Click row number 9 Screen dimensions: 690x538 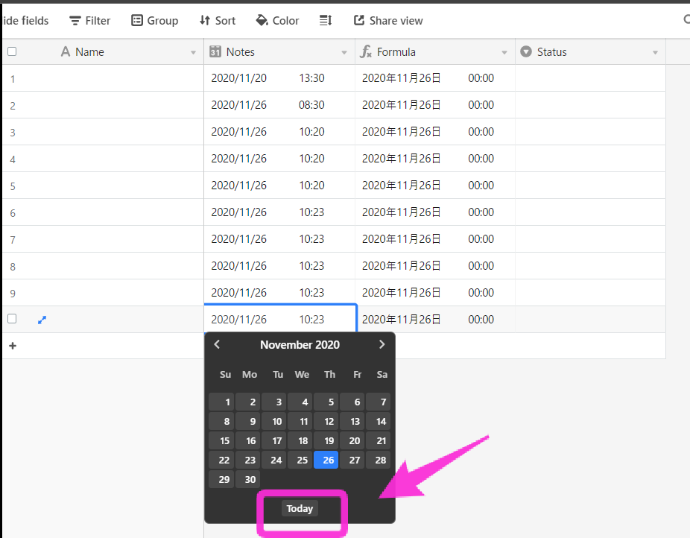click(13, 294)
